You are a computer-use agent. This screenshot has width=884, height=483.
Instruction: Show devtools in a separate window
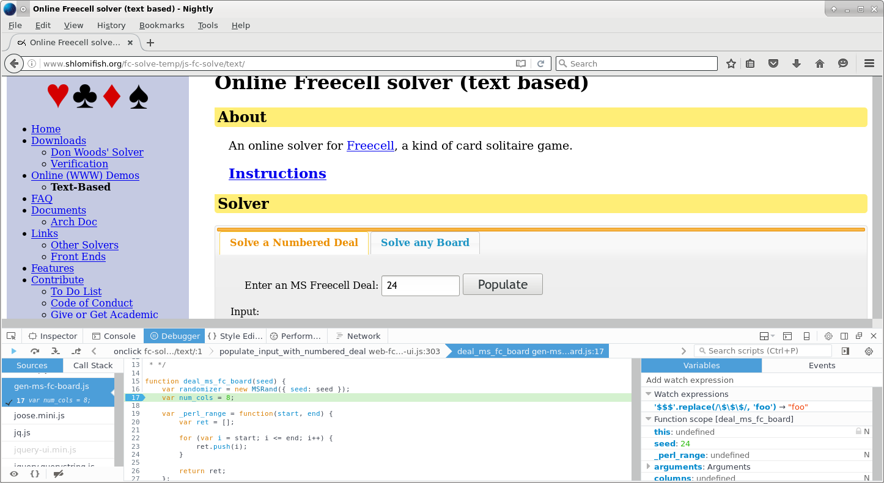point(859,336)
